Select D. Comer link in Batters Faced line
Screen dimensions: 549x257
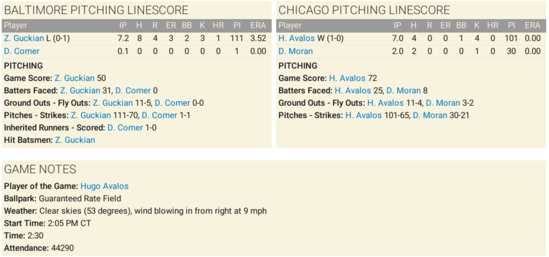(133, 91)
